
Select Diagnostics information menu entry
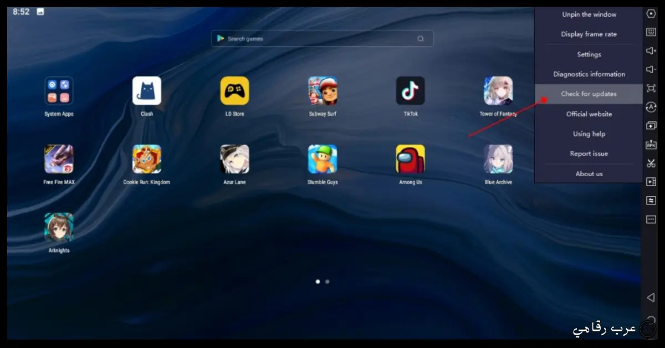(x=589, y=74)
